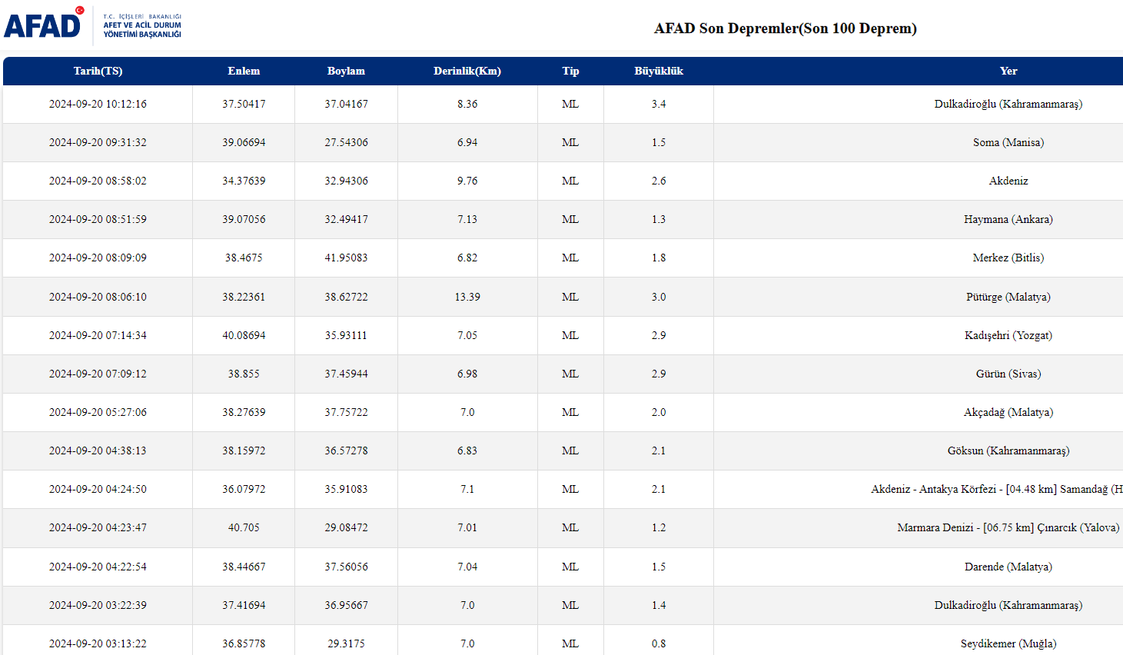Click the Tip column header
1123x655 pixels.
coord(570,71)
